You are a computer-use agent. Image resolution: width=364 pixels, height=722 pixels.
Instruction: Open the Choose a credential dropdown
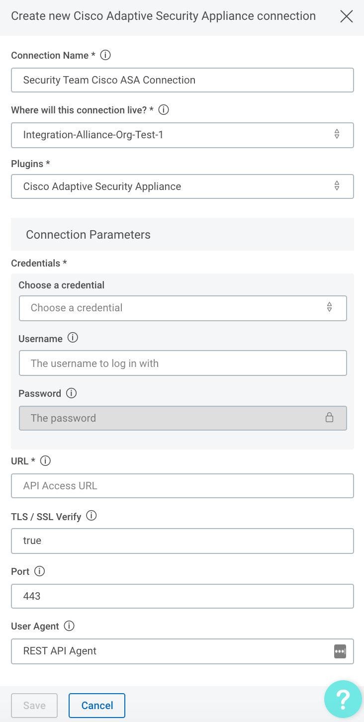coord(182,308)
